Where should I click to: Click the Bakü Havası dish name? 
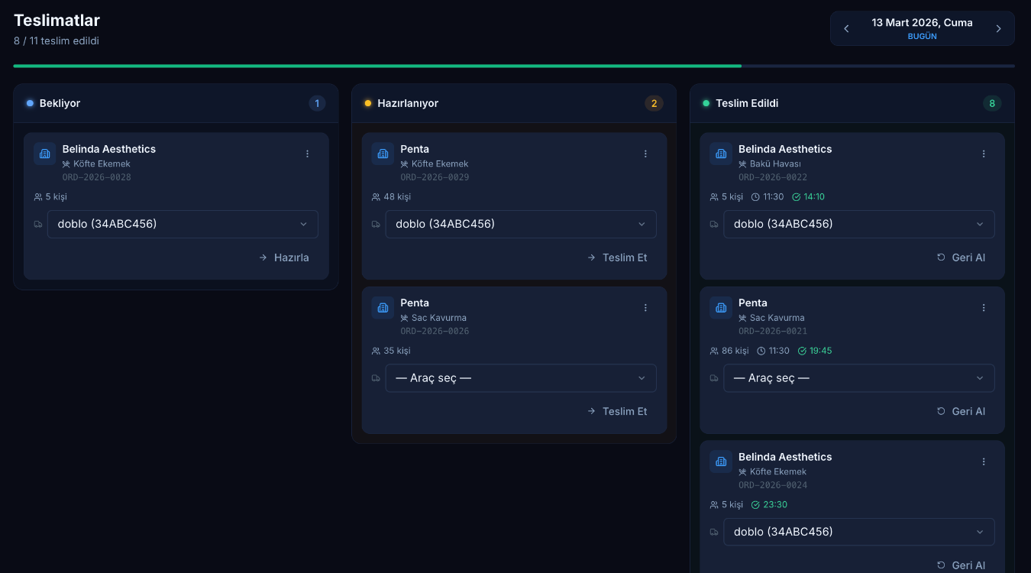[x=775, y=164]
